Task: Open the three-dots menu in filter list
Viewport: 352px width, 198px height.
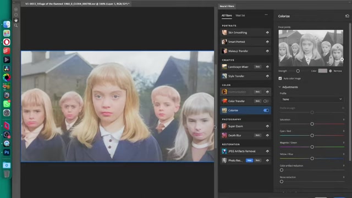Action: pos(266,15)
